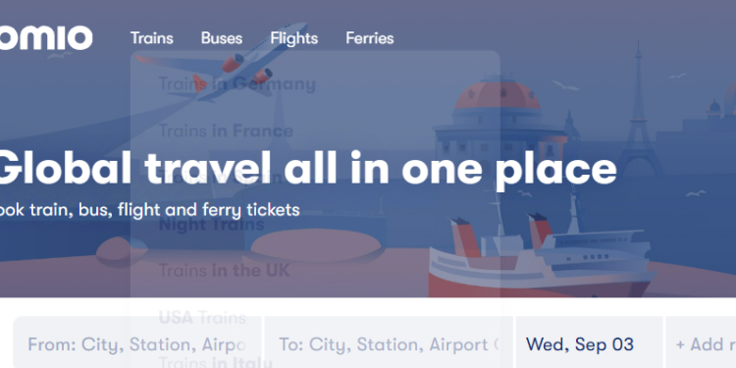Select Trains in Germany from dropdown
The height and width of the screenshot is (368, 736).
[237, 84]
